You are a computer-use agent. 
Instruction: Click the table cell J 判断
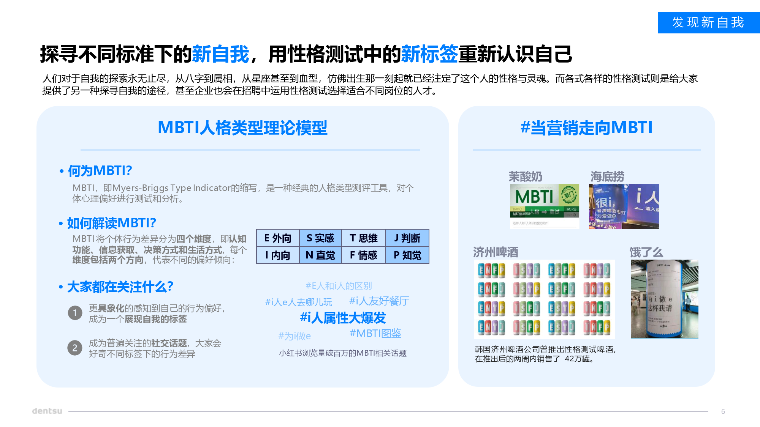coord(407,238)
